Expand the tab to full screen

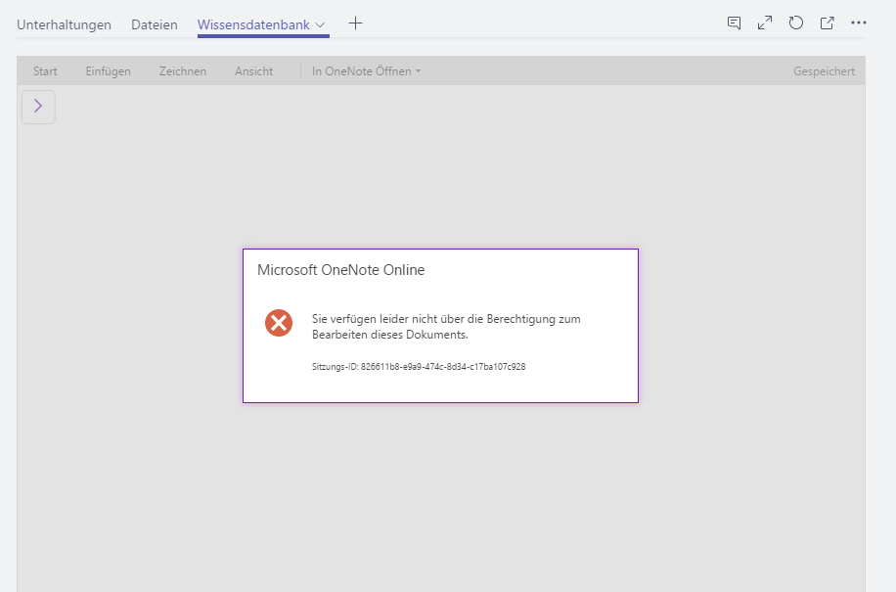click(x=765, y=23)
